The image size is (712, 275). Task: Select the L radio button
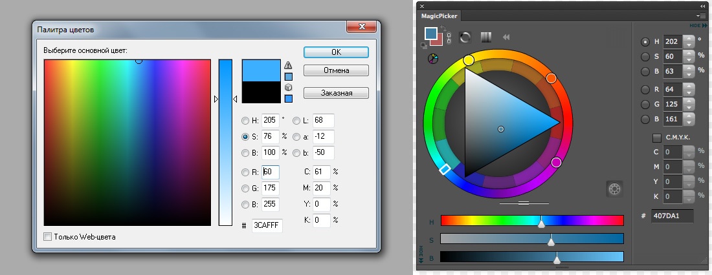[x=296, y=121]
